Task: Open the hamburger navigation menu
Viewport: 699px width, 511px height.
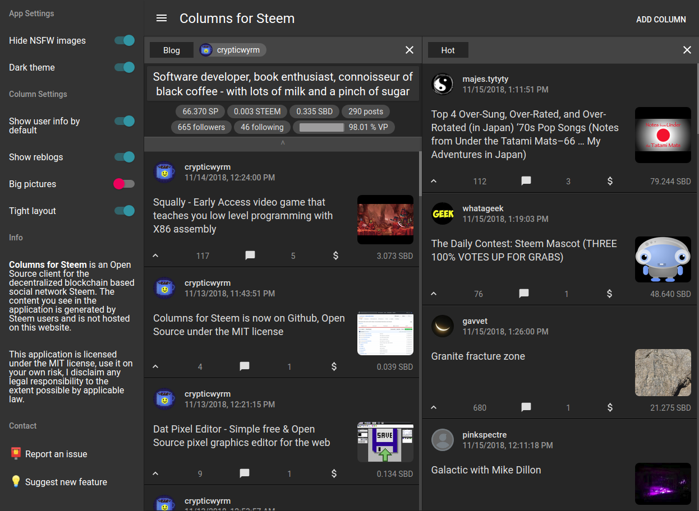Action: (x=162, y=18)
